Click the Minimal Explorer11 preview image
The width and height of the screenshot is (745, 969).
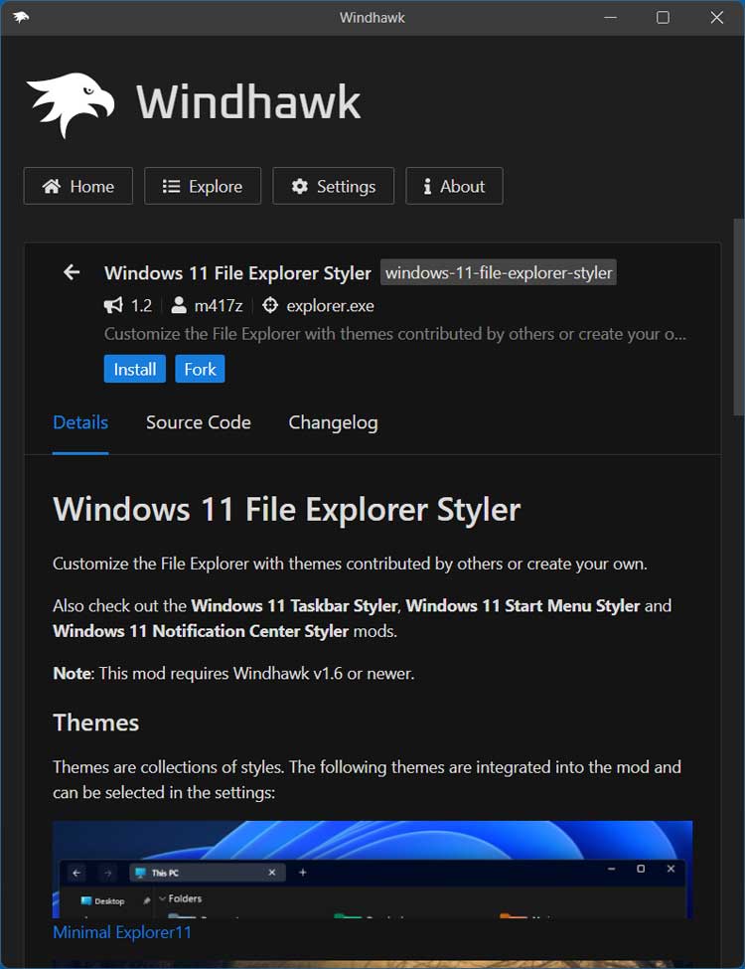pyautogui.click(x=372, y=870)
